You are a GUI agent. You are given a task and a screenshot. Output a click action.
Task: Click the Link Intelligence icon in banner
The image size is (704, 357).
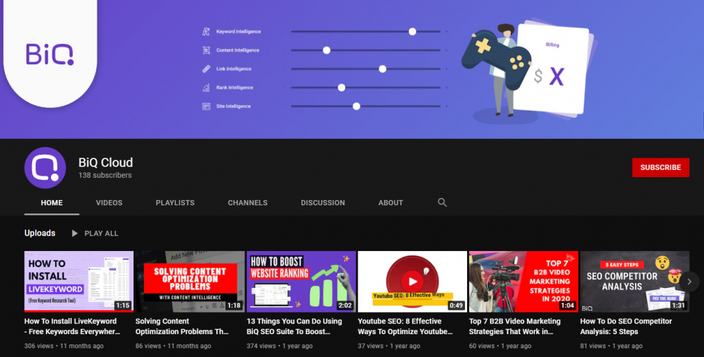click(x=206, y=68)
